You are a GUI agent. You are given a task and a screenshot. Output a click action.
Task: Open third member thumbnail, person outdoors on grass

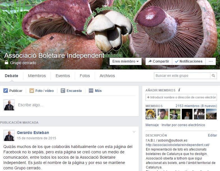point(175,114)
